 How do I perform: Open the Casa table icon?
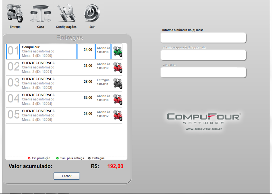click(40, 14)
